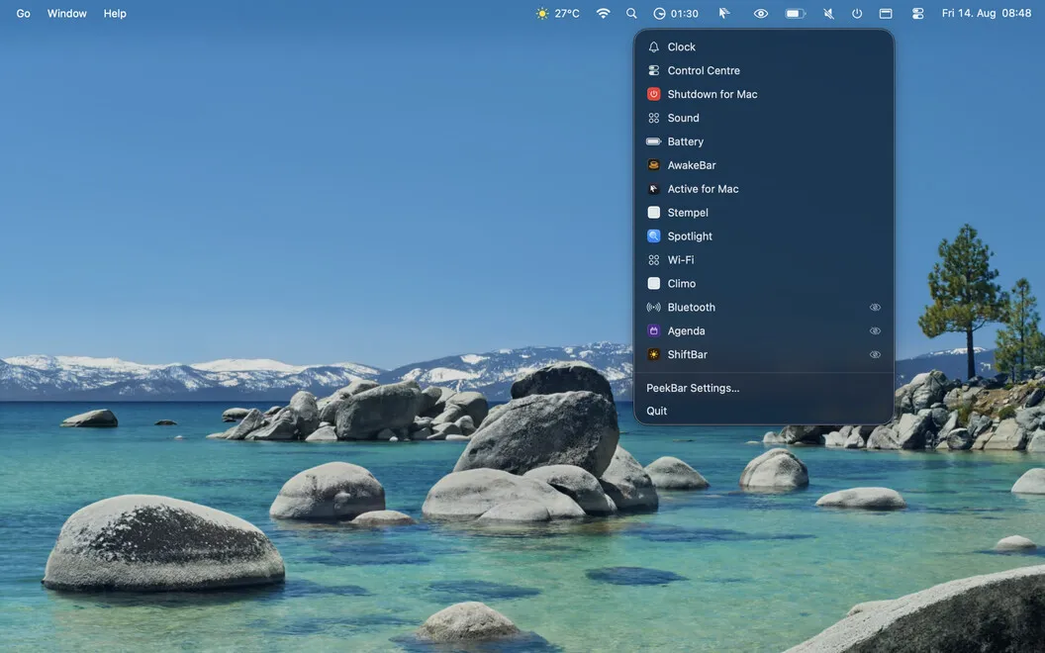Click the Active for Mac cursor icon in menu bar
This screenshot has height=653, width=1045.
tap(724, 13)
